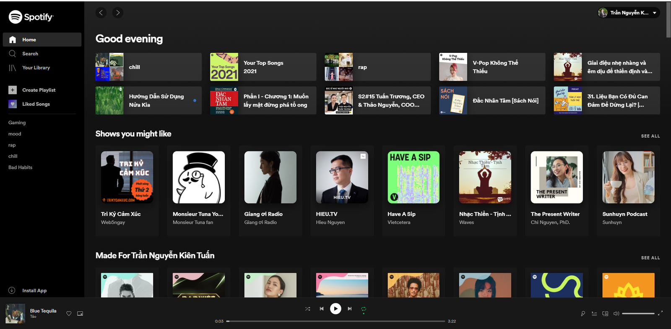This screenshot has width=671, height=329.
Task: Toggle shuffle playback
Action: (308, 309)
